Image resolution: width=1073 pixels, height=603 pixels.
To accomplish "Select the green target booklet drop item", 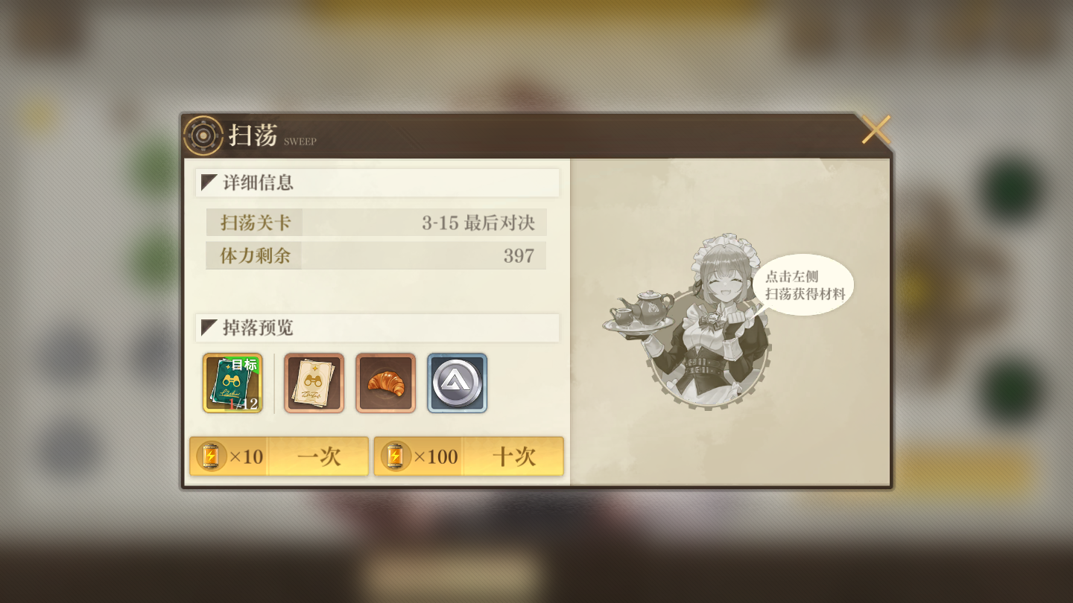I will [232, 383].
